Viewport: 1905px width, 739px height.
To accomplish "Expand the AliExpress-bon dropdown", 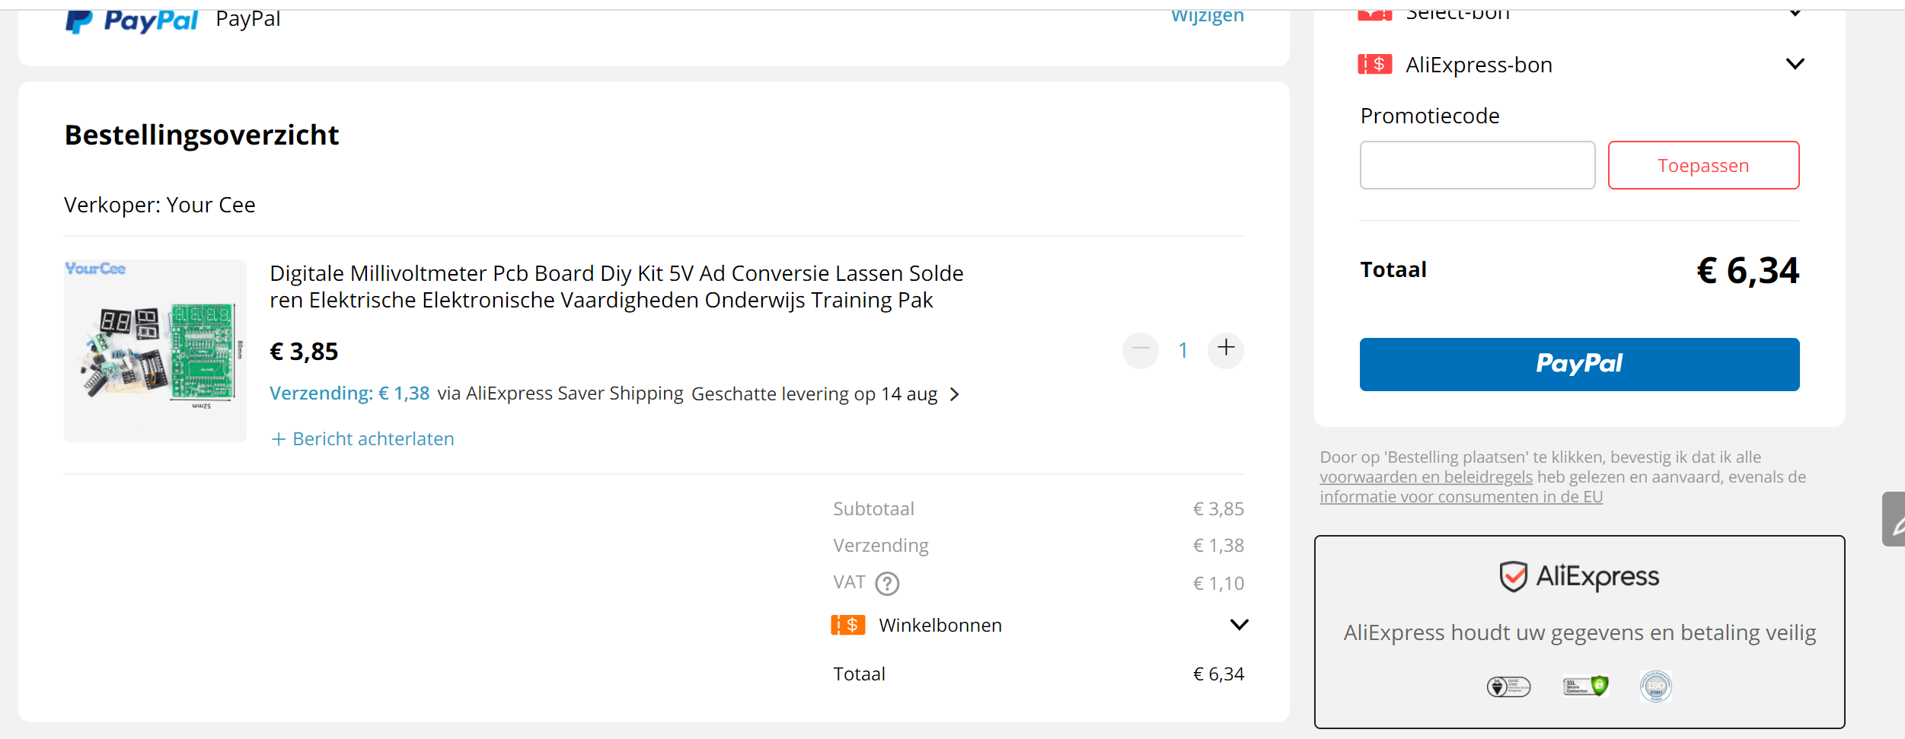I will click(x=1795, y=64).
